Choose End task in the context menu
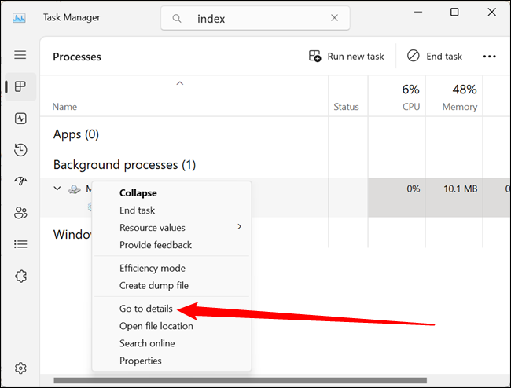 171,210
